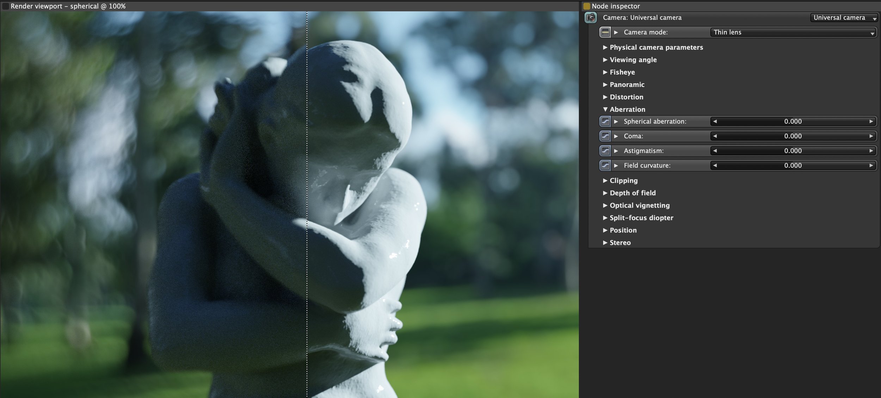Expand the Optical vignetting section
The image size is (881, 398).
coord(605,205)
